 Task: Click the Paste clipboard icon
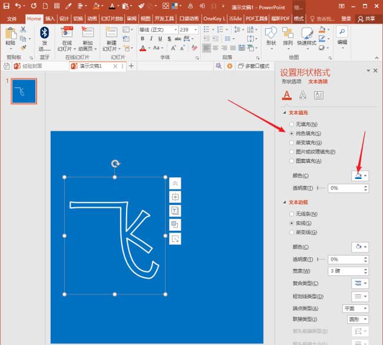pos(11,34)
